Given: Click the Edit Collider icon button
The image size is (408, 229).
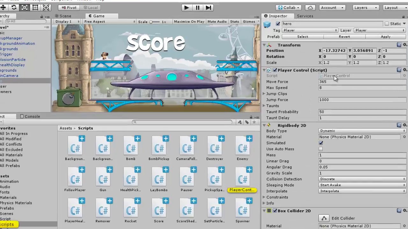Looking at the screenshot, I should [x=324, y=218].
